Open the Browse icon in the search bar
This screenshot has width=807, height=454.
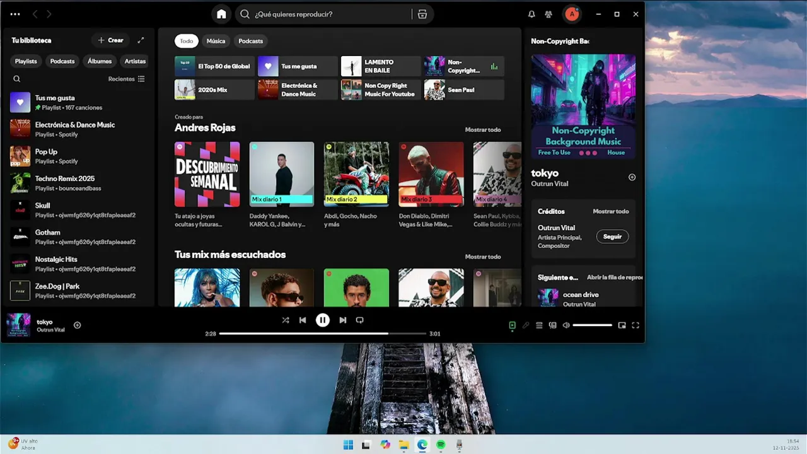coord(422,14)
